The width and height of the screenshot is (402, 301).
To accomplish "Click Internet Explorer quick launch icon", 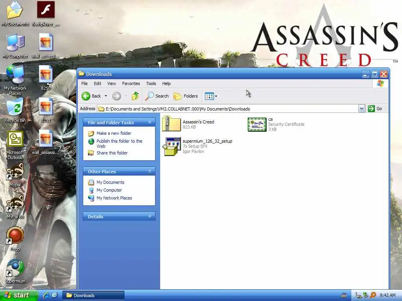I will click(x=46, y=295).
